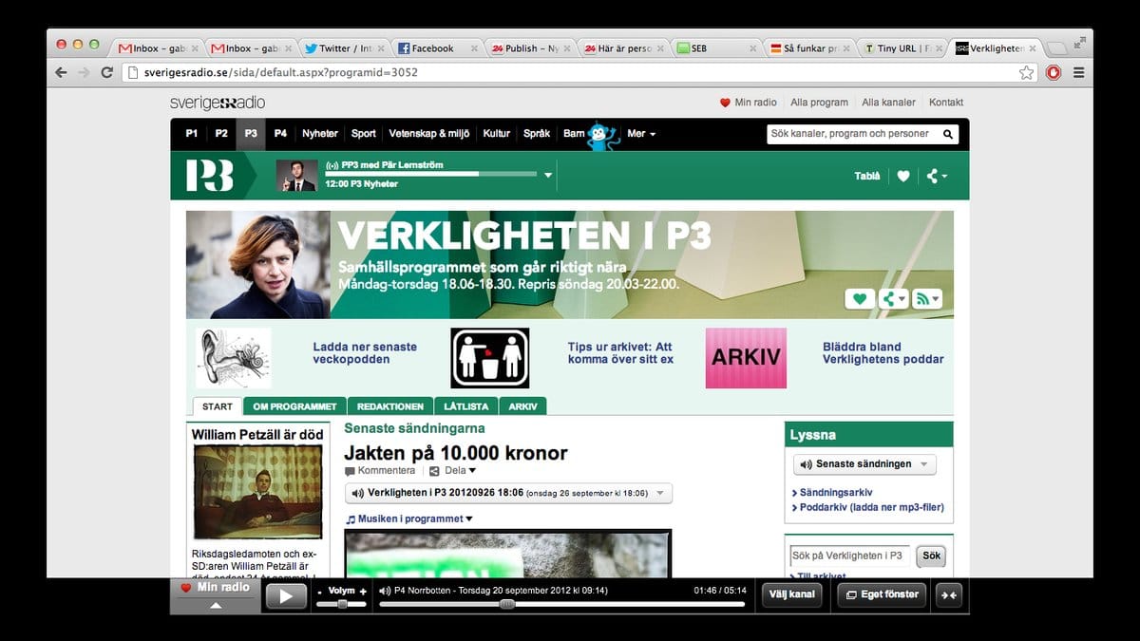Open the Senaste sändningen dropdown
The height and width of the screenshot is (641, 1140).
[864, 464]
